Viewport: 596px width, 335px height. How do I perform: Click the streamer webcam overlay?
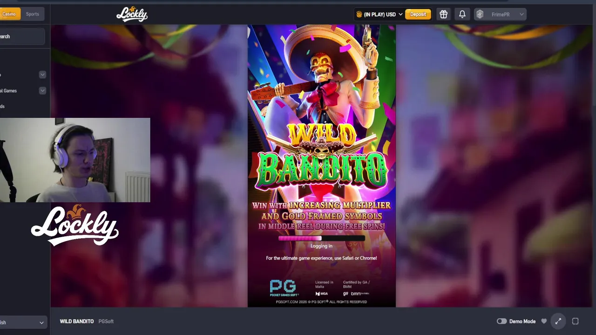pyautogui.click(x=75, y=160)
